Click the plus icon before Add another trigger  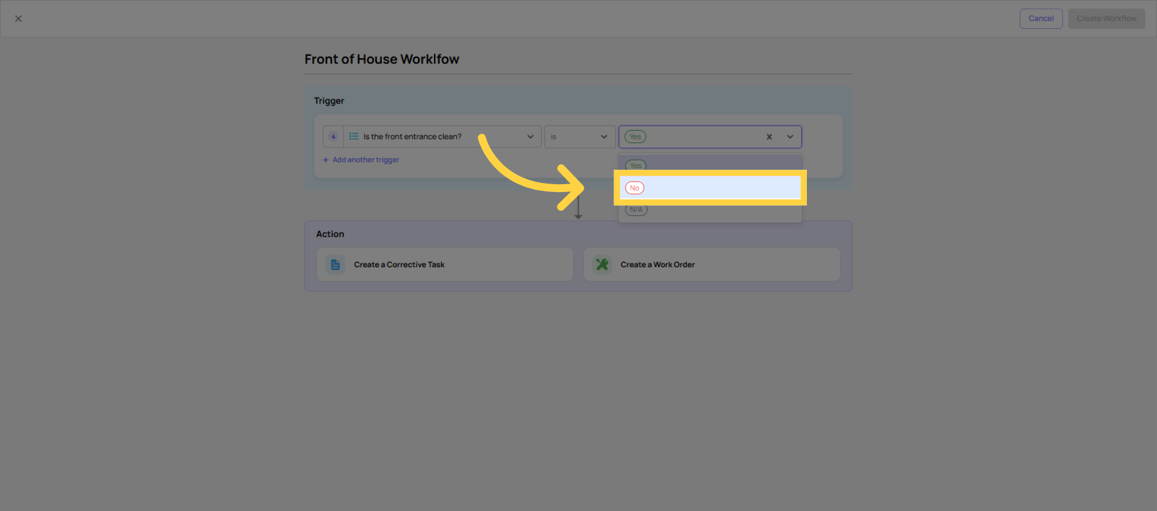point(325,160)
